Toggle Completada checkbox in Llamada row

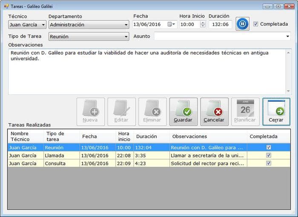click(269, 155)
